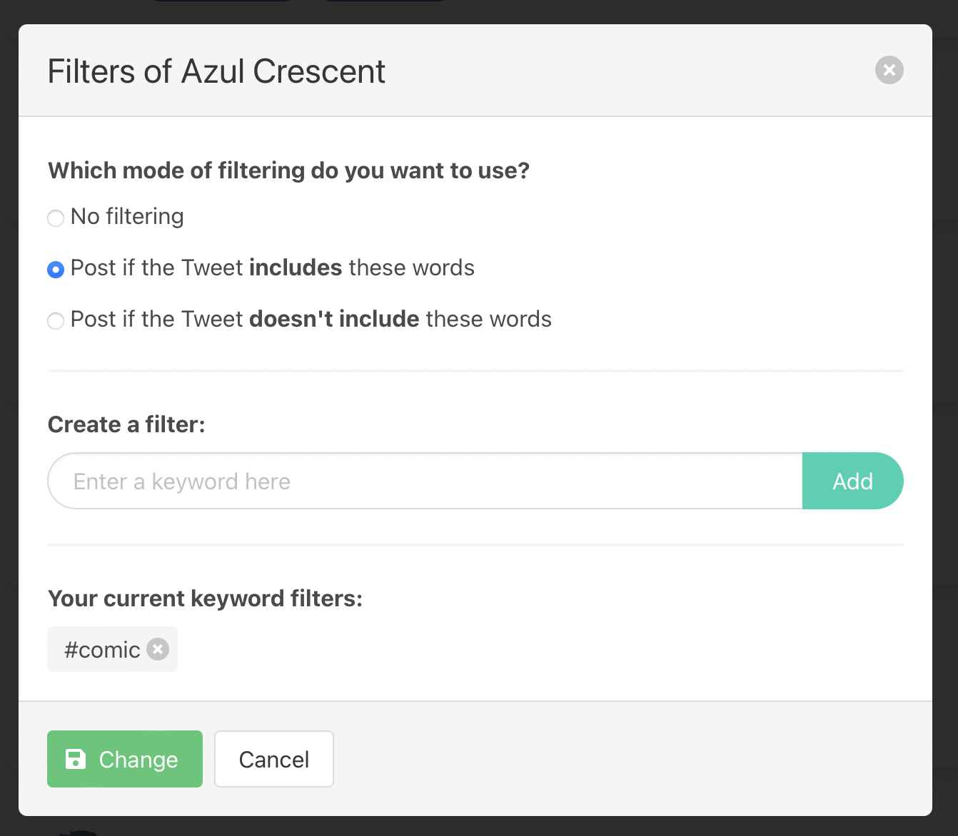Save filters with the Change button
The height and width of the screenshot is (836, 958).
pyautogui.click(x=125, y=759)
